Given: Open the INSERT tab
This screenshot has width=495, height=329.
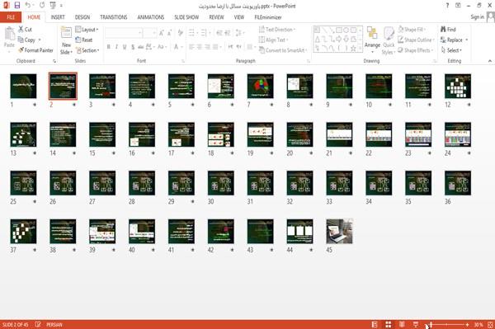Looking at the screenshot, I should pyautogui.click(x=58, y=17).
